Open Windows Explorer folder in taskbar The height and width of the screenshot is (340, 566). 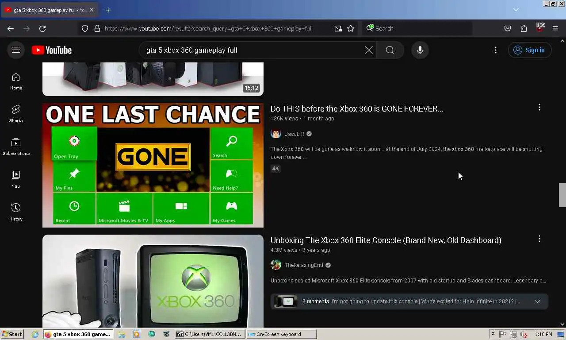pyautogui.click(x=122, y=334)
